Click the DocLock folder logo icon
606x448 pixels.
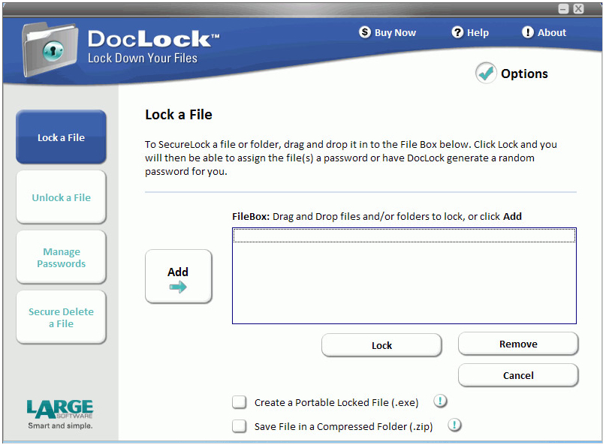click(50, 50)
